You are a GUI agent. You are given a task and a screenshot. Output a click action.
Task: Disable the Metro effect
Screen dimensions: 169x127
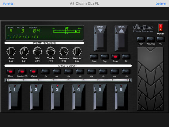tap(10, 71)
